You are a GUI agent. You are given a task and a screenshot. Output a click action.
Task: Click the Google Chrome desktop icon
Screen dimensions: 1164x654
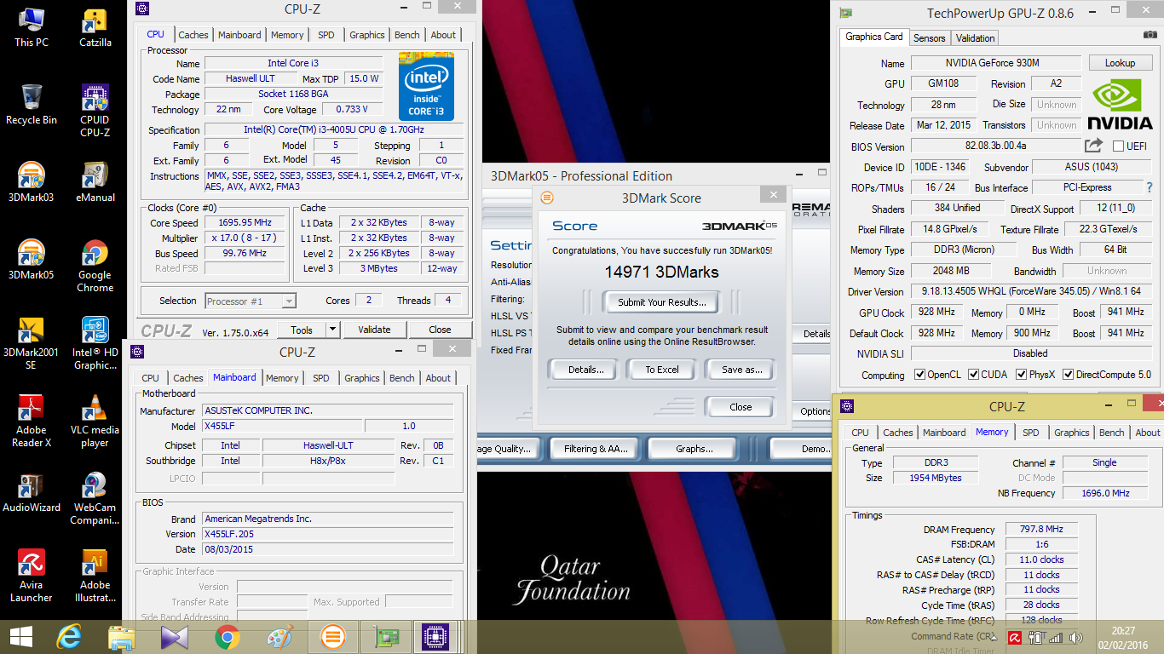point(95,266)
